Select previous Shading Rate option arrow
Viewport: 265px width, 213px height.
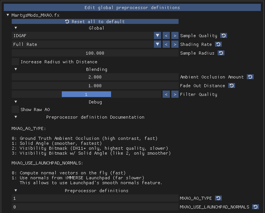click(x=166, y=44)
